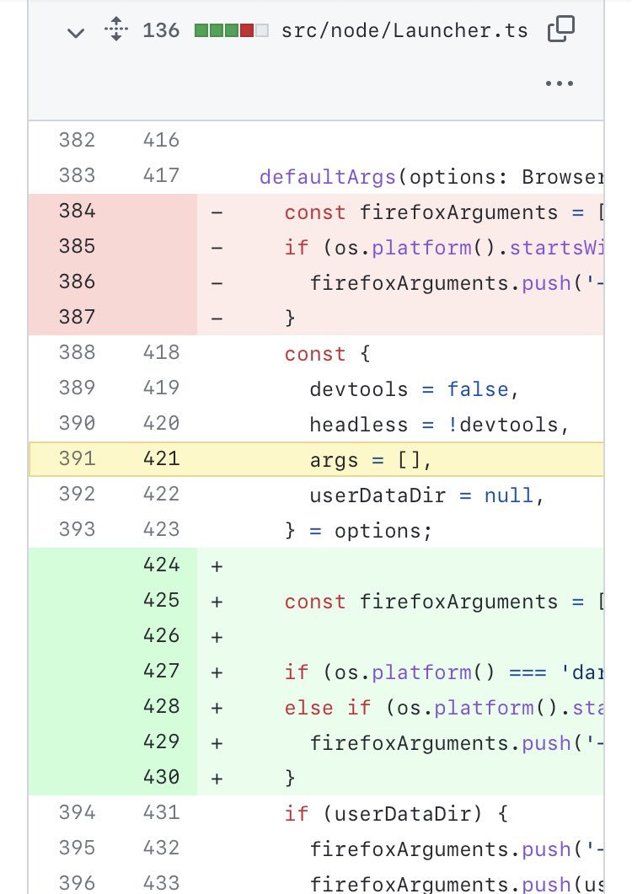Click the diffstat colored squares bar
The height and width of the screenshot is (894, 632).
pyautogui.click(x=231, y=30)
